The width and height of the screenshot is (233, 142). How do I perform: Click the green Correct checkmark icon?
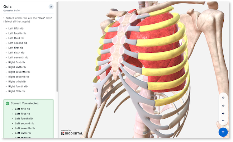point(8,103)
